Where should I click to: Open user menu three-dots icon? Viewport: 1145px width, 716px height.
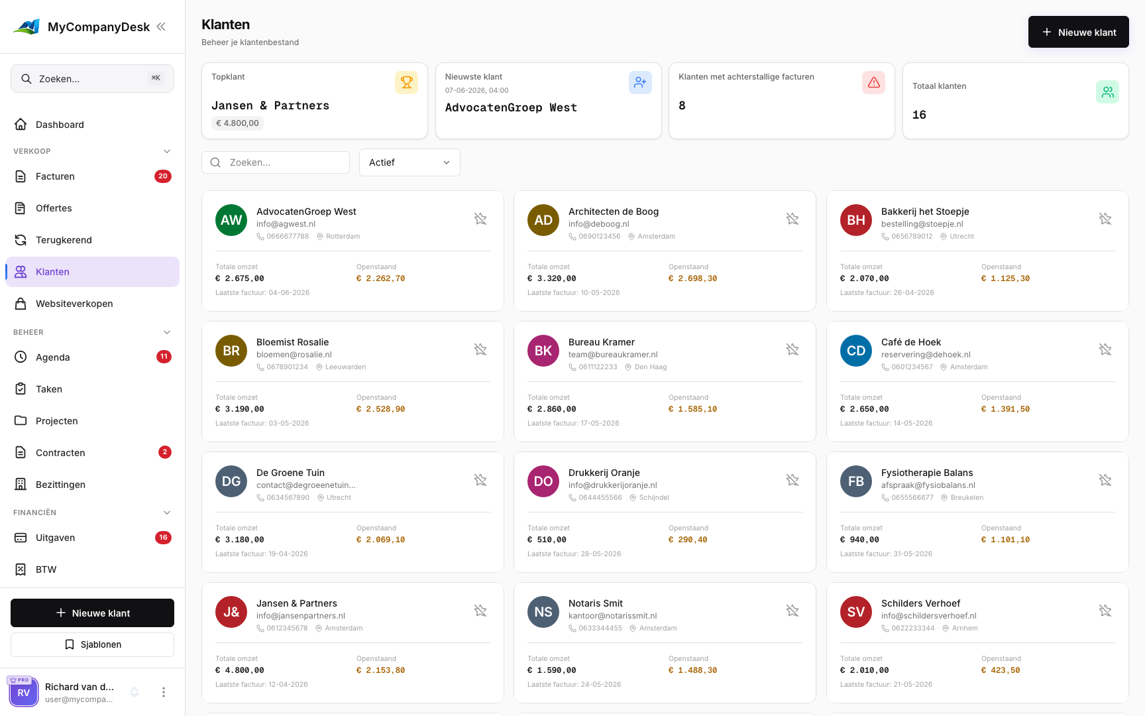[164, 692]
